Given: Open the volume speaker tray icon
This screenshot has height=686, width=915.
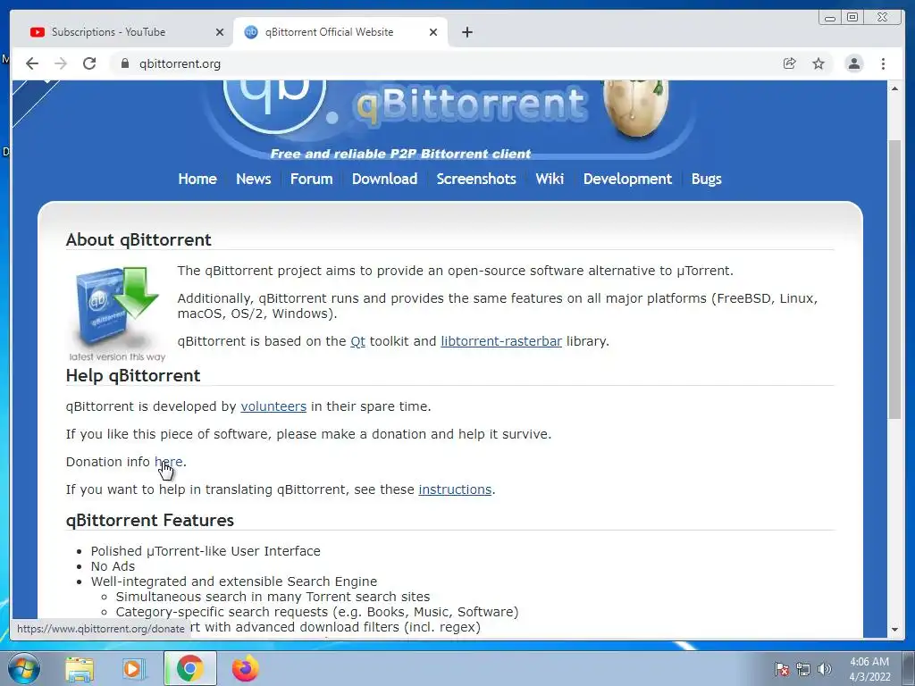Looking at the screenshot, I should click(x=824, y=669).
